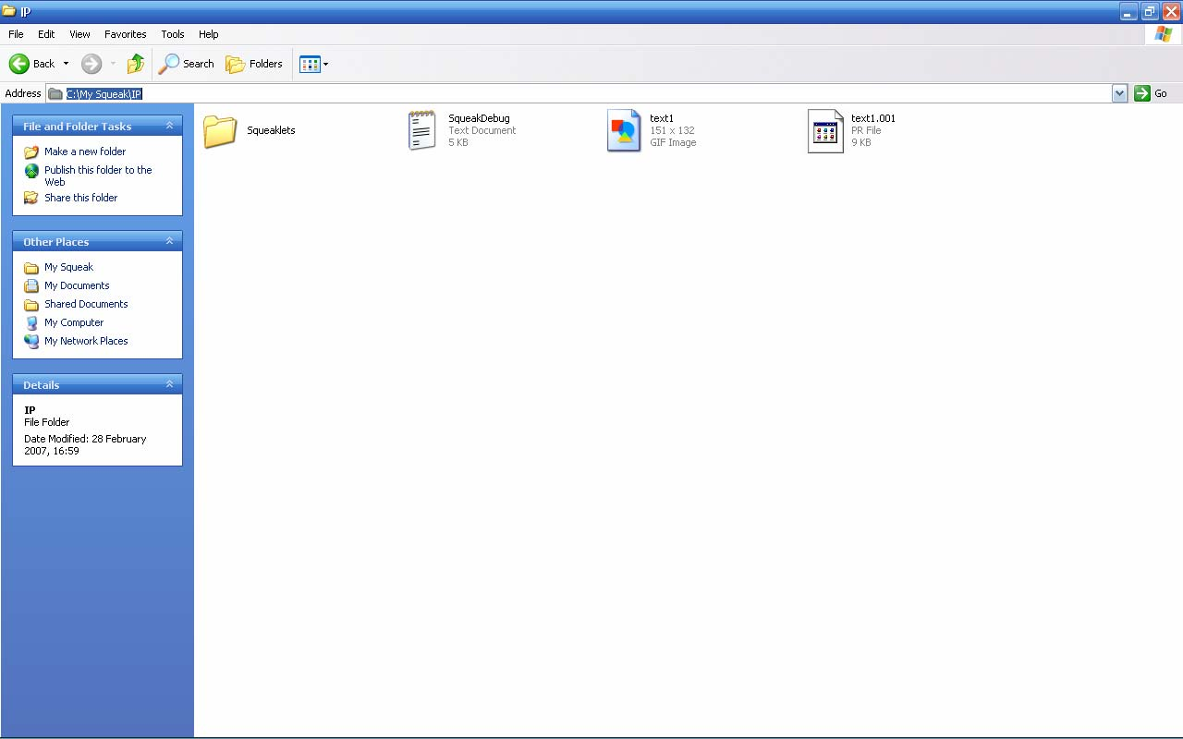
Task: Open the Help menu
Action: tap(209, 34)
